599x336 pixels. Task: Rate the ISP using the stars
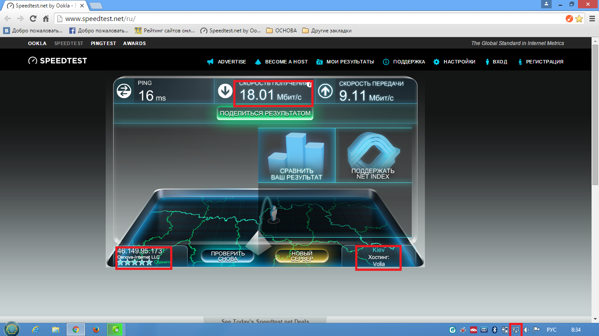(135, 262)
